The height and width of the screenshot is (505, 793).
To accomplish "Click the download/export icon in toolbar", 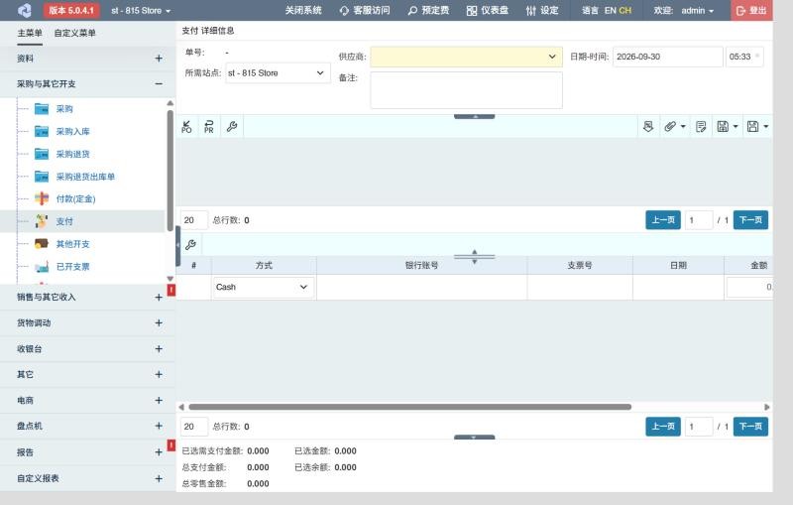I will (648, 127).
